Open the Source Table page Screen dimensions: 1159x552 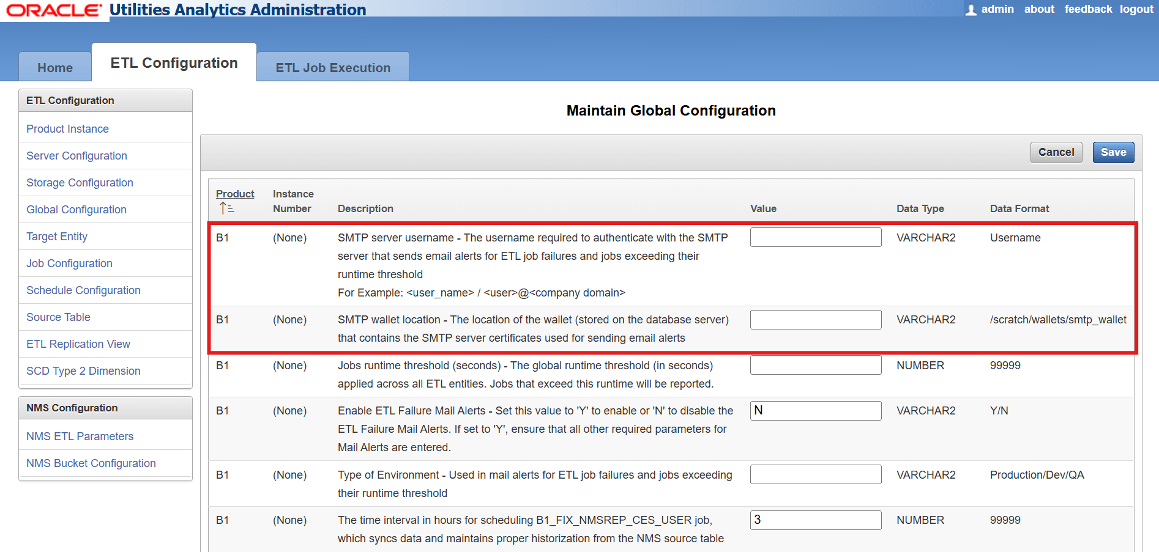coord(58,317)
